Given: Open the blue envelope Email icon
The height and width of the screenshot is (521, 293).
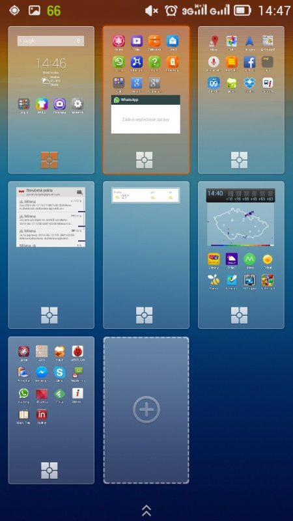Looking at the screenshot, I should coord(173,41).
